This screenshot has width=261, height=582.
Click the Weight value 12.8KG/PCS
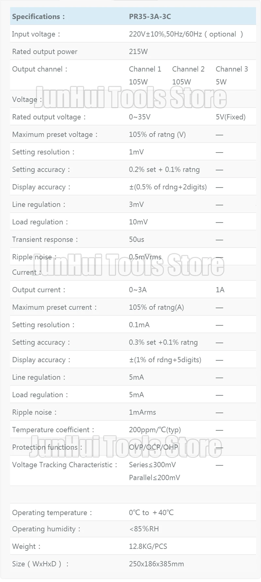click(x=148, y=546)
